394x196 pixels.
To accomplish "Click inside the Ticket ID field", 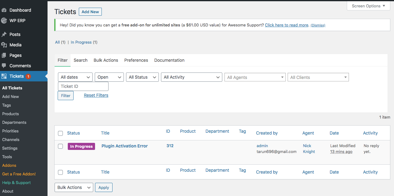I will coord(83,86).
